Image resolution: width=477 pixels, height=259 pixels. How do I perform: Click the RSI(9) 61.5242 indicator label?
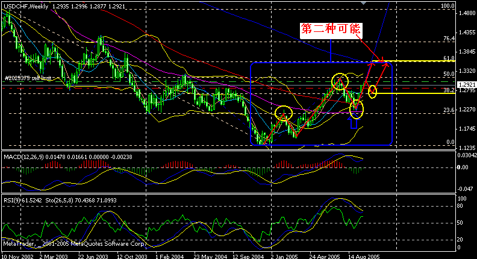22,201
